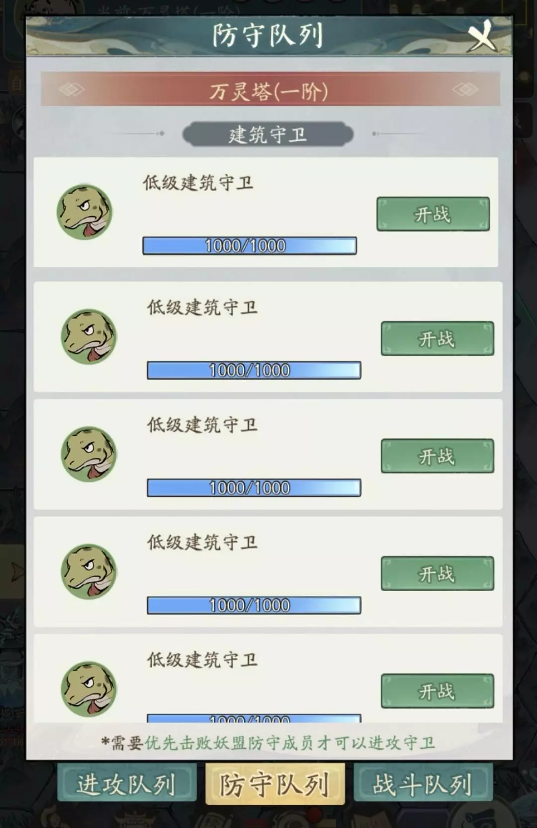
Task: Select the 防守队列 tab
Action: tap(275, 784)
